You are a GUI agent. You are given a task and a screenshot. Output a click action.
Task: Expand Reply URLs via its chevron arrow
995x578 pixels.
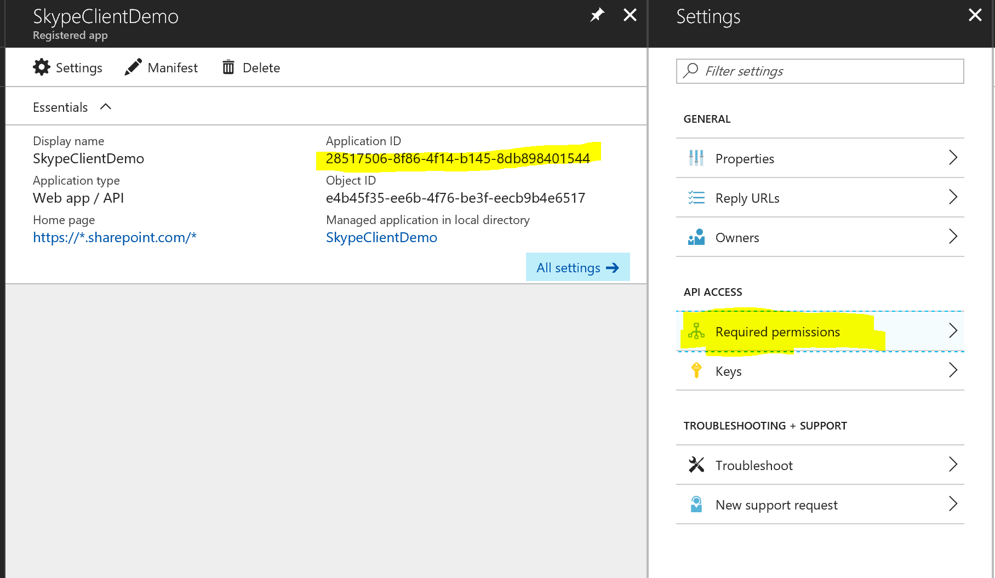pyautogui.click(x=953, y=197)
